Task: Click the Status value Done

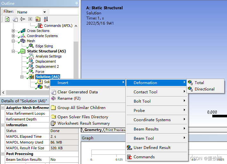Action: 64,131
